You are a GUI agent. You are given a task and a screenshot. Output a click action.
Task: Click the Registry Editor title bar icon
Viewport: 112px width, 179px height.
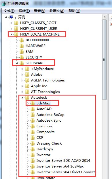pyautogui.click(x=4, y=4)
